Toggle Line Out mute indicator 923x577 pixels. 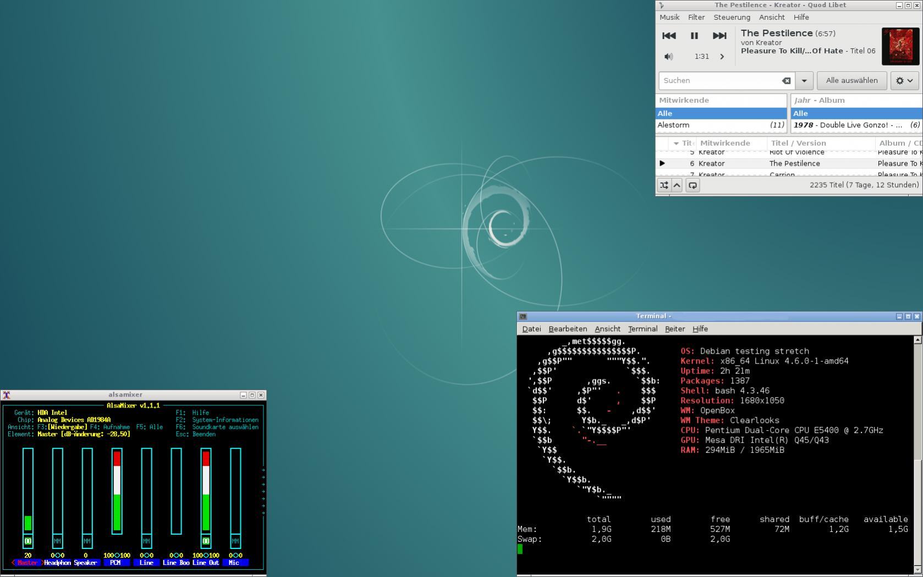206,541
